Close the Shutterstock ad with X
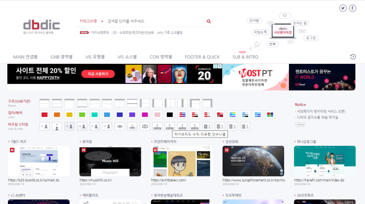365x204 pixels. click(x=220, y=66)
